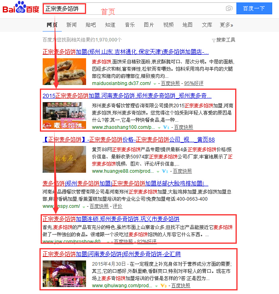This screenshot has width=279, height=294.
Task: Click the 评价 link on nspy result
Action: pos(117,206)
